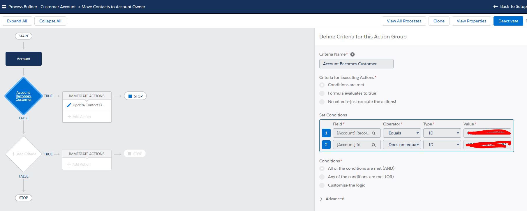Viewport: 527px width, 211px height.
Task: Click the TRUE label beside Account Becomes Customer
Action: [x=48, y=96]
